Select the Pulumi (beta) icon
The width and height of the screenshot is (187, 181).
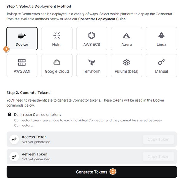coord(127,62)
